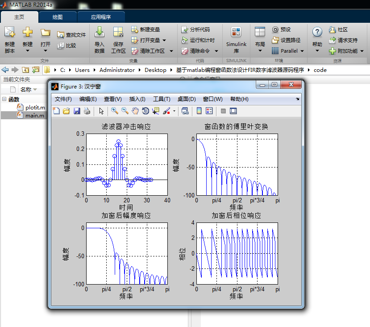Toggle the zoom out tool

tap(125, 111)
